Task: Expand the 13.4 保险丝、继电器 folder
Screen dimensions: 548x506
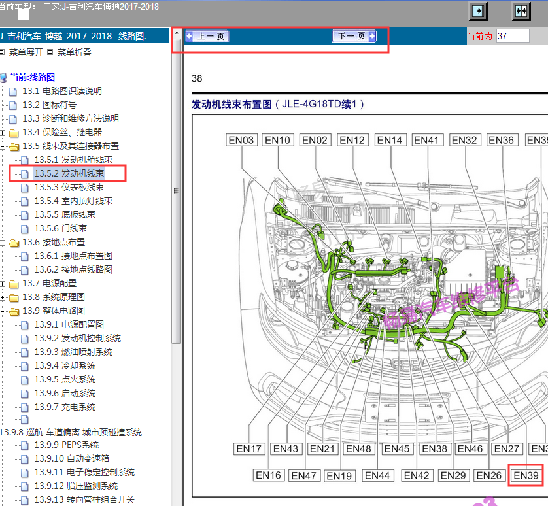Action: click(3, 133)
